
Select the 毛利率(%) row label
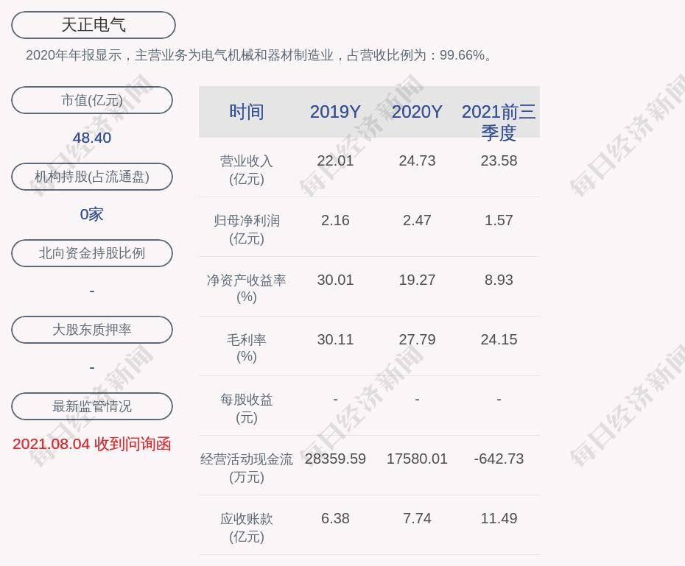(x=247, y=348)
